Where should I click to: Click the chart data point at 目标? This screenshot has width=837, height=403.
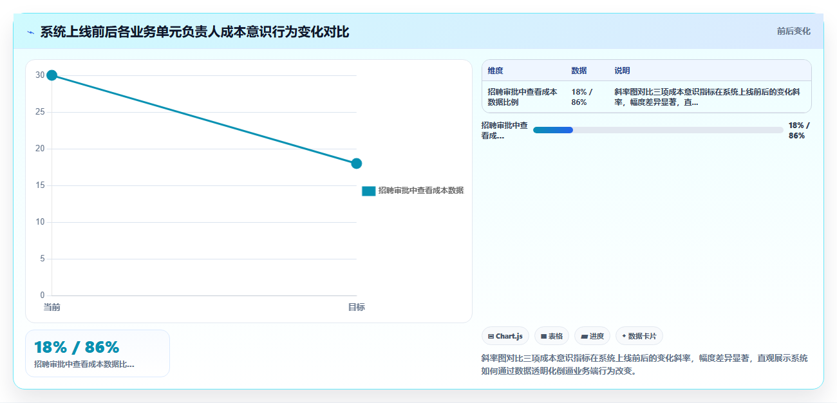click(x=357, y=164)
